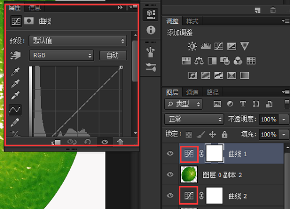Hide the 曲线 1 layer
The image size is (290, 209).
click(x=170, y=154)
